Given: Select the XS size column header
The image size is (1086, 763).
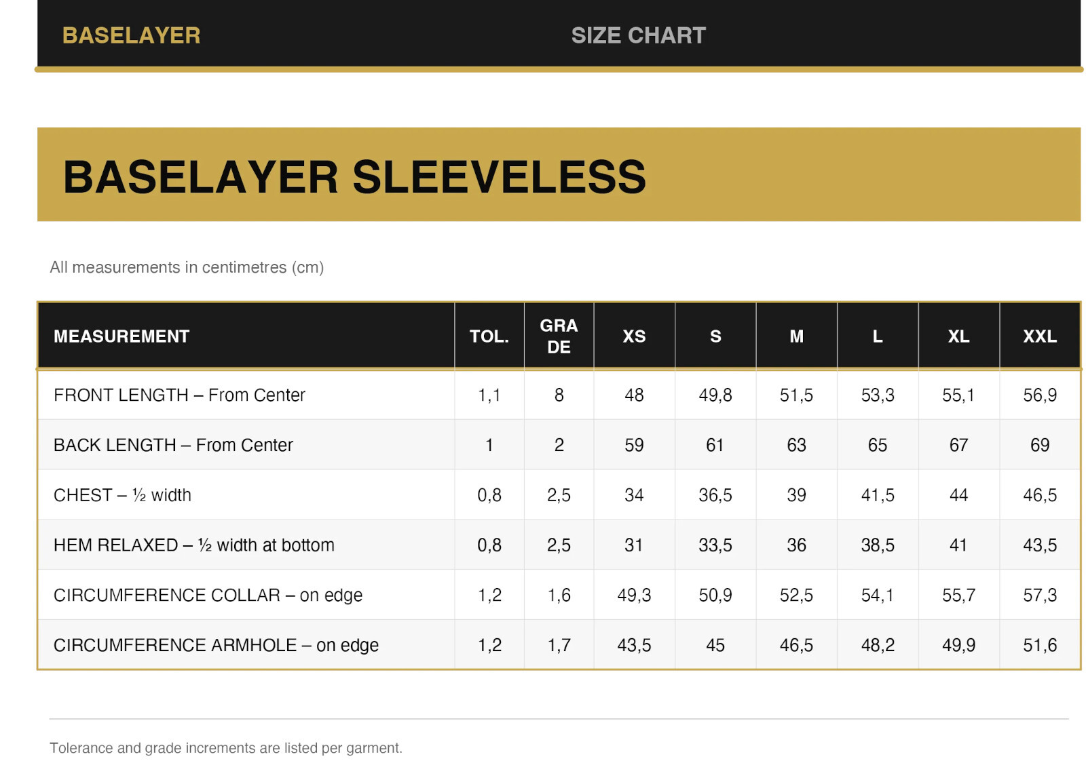Looking at the screenshot, I should tap(634, 336).
